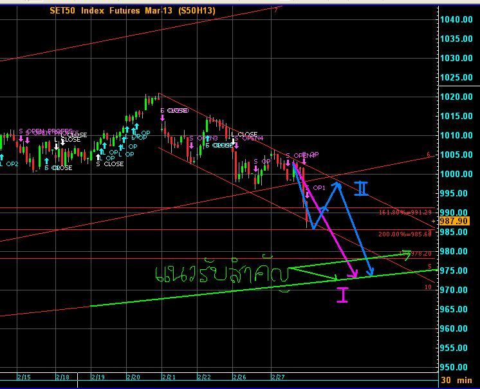Click the blue arrow head at scenario II peak
The image size is (480, 389).
[x=337, y=184]
